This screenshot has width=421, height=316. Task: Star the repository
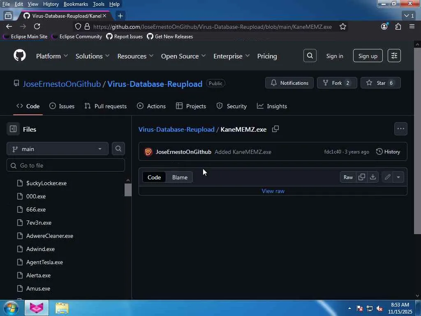pyautogui.click(x=380, y=83)
